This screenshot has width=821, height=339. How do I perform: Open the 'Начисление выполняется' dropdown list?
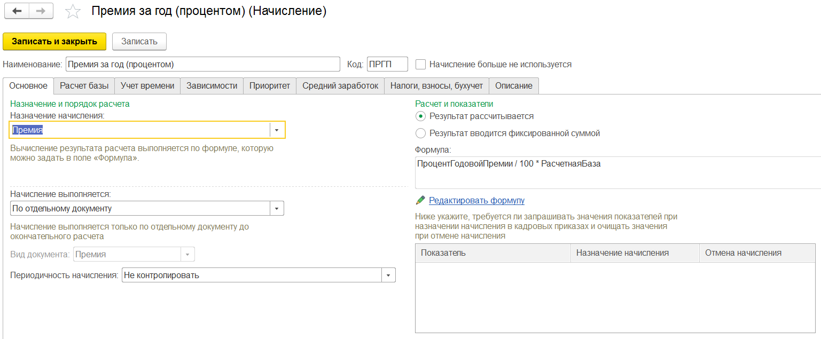(276, 208)
